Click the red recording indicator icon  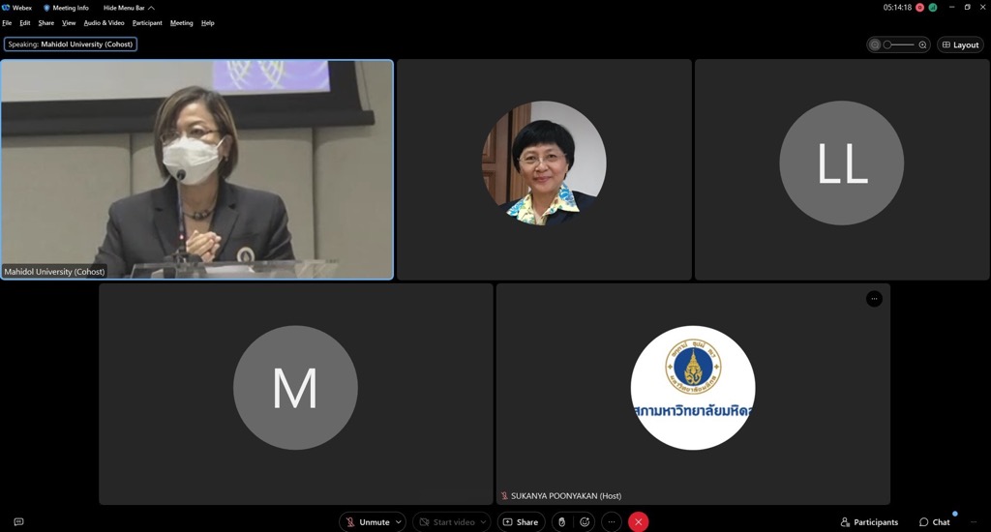(919, 7)
